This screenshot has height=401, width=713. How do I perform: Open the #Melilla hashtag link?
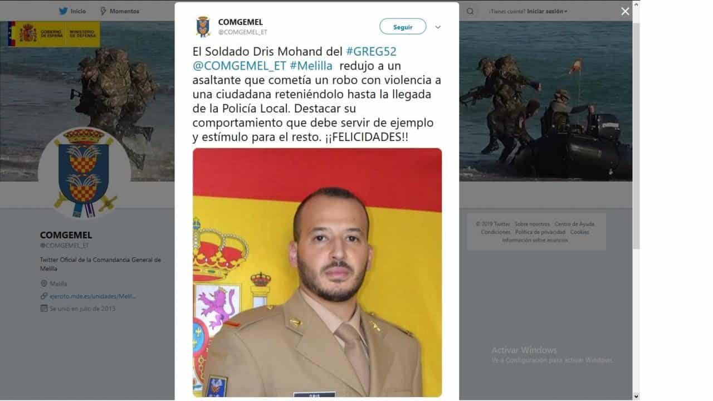[x=311, y=66]
